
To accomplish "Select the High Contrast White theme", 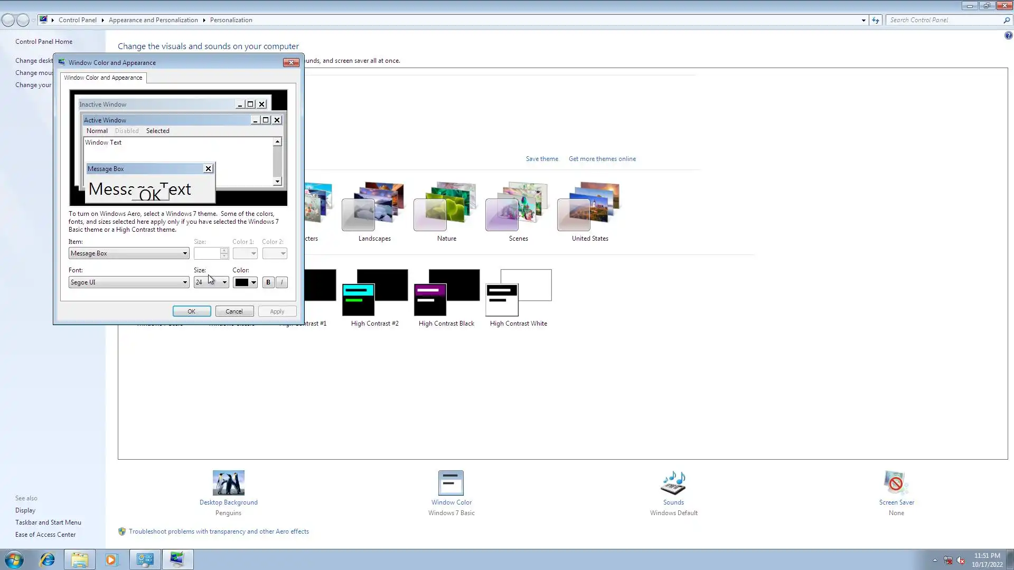I will point(519,293).
